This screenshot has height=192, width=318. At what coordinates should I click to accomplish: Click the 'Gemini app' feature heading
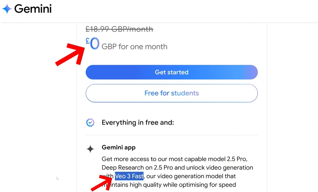[119, 147]
